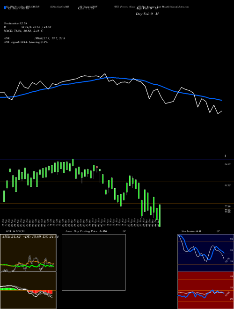Click the '12 Day' average value text

(x=18, y=8)
